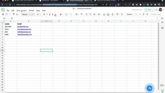The image size is (165, 93).
Task: Click the conditional format hand icon
Action: pos(99,14)
